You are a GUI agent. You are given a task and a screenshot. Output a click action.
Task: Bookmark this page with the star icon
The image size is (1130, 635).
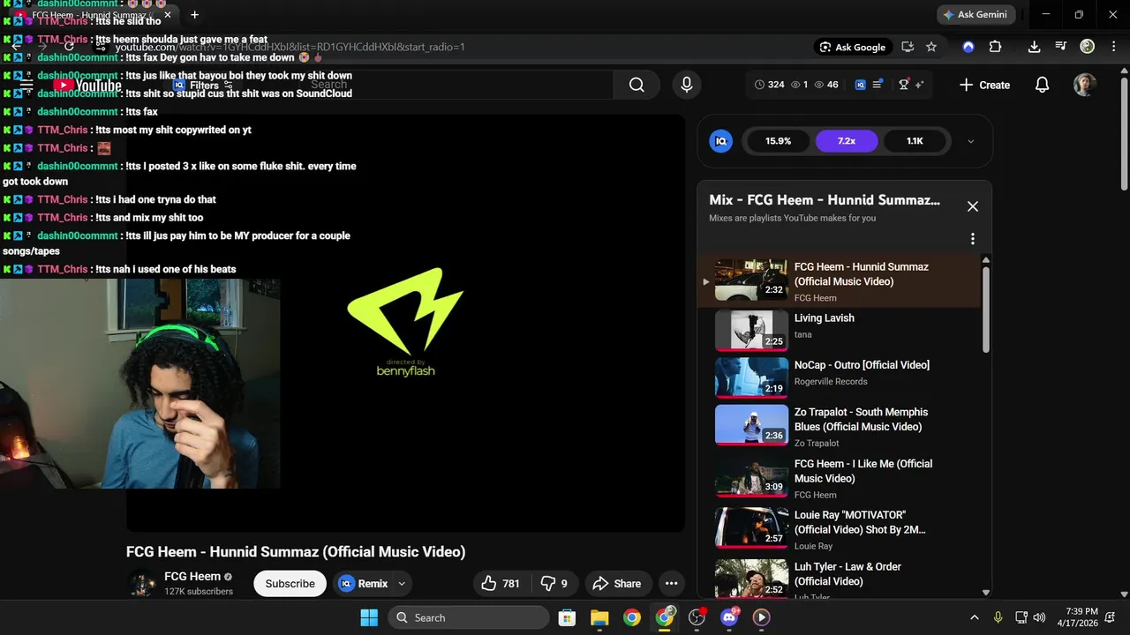[931, 47]
